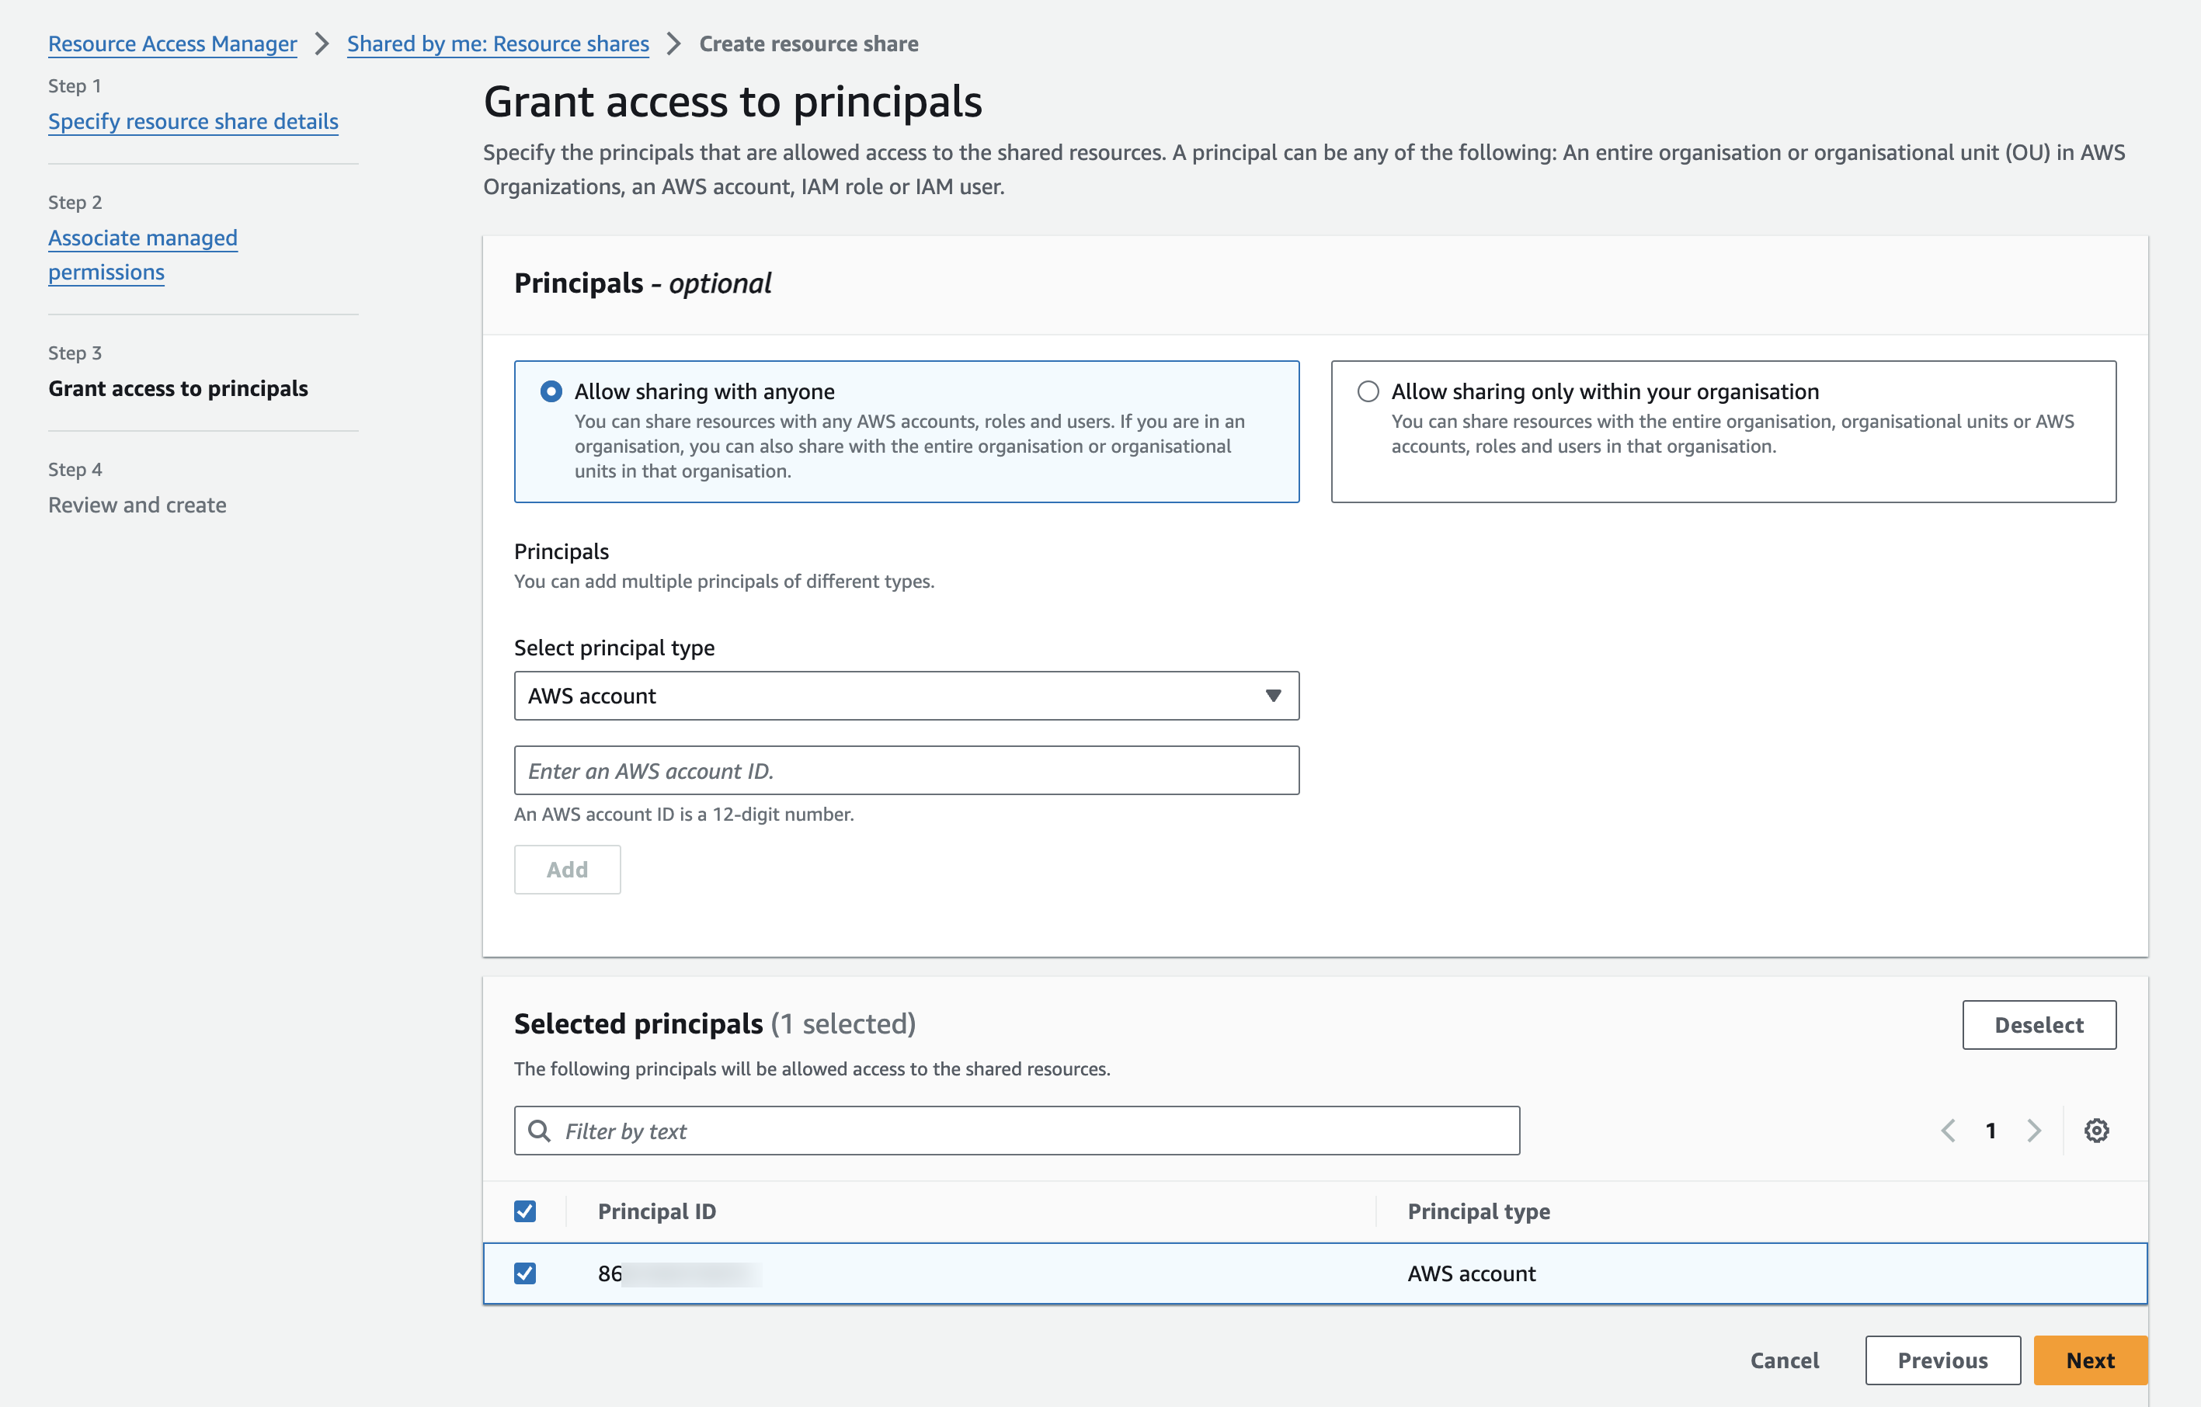Uncheck the AWS account principal row checkbox

coord(525,1273)
